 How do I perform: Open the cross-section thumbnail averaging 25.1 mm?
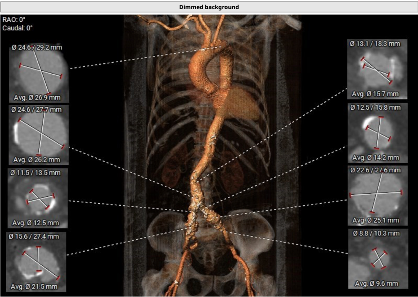378,196
